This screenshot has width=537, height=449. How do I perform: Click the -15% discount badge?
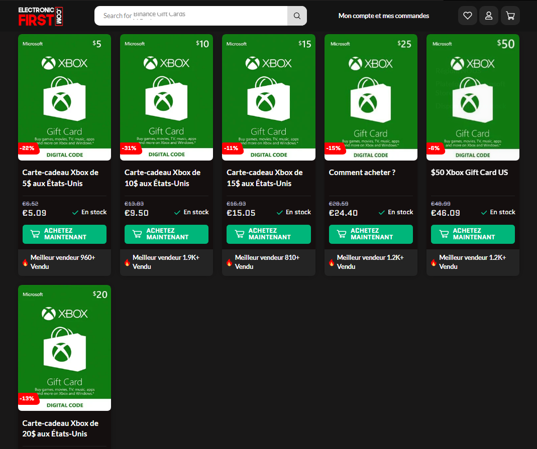(334, 148)
